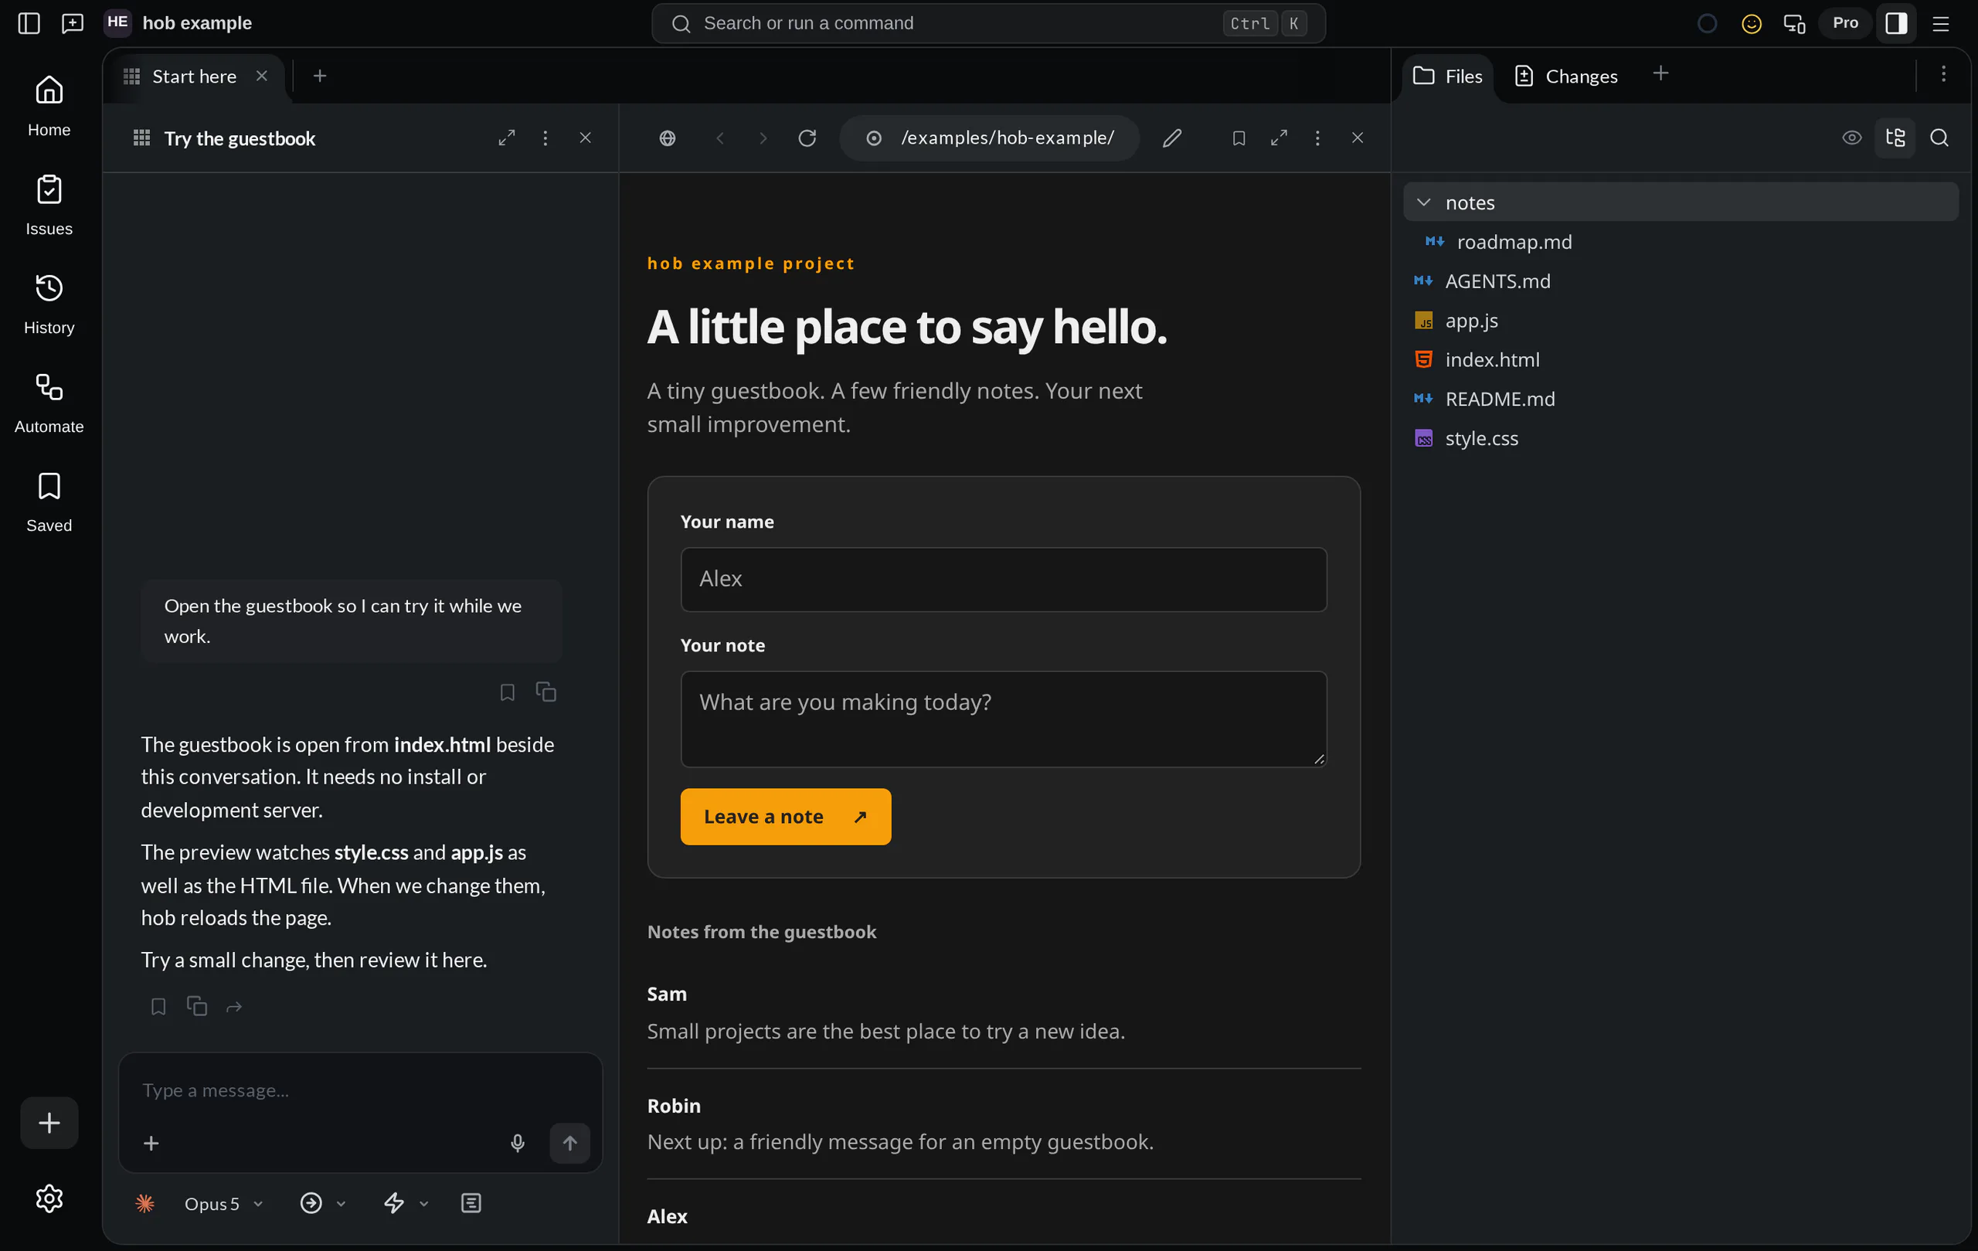Screen dimensions: 1978x1251
Task: Start a new chat from the top bar
Action: [x=73, y=23]
